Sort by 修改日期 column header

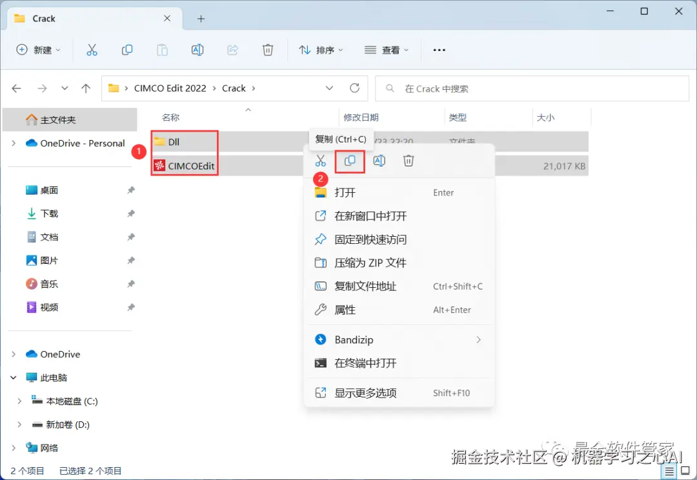tap(361, 117)
